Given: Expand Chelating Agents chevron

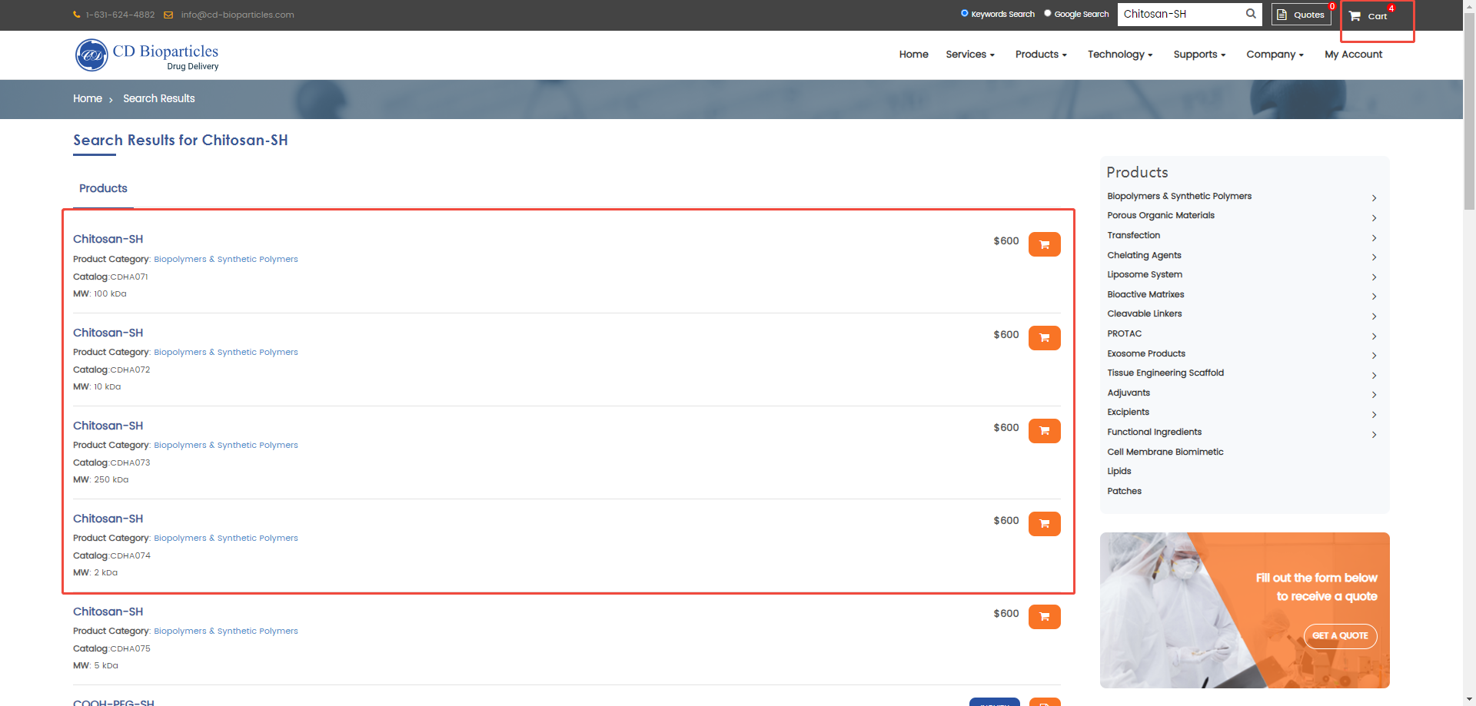Looking at the screenshot, I should coord(1374,257).
